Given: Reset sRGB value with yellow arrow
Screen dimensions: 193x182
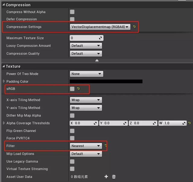Looking at the screenshot, I should tap(78, 89).
